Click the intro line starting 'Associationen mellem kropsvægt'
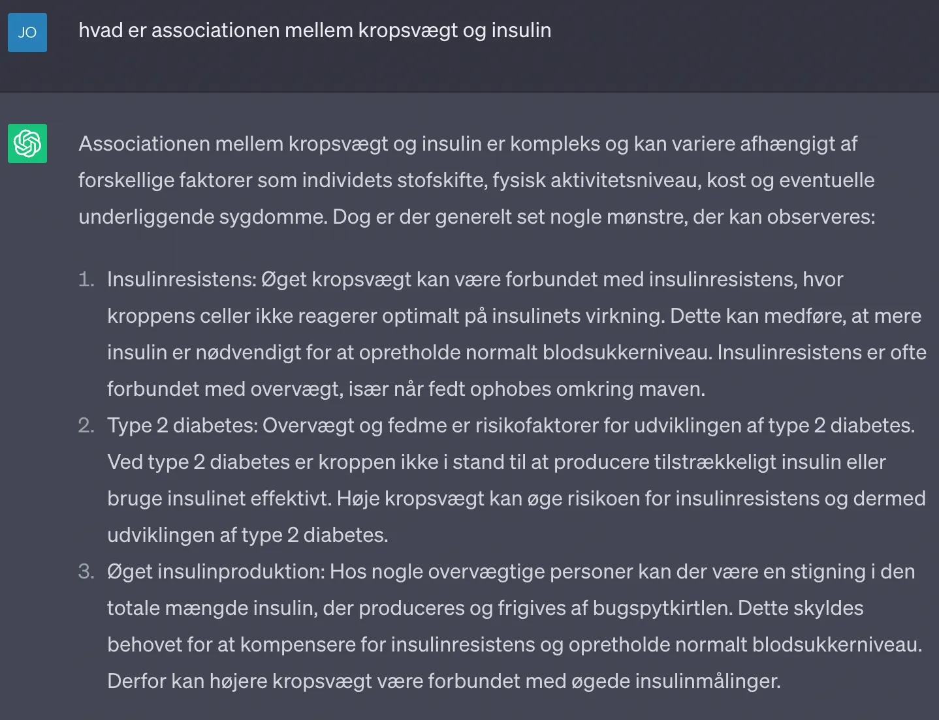 tap(468, 143)
